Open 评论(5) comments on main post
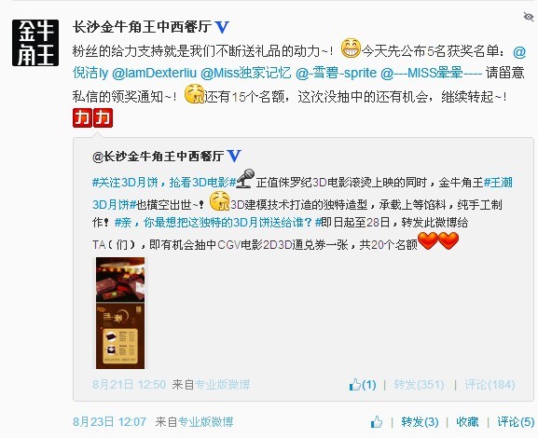The width and height of the screenshot is (538, 438). click(516, 422)
